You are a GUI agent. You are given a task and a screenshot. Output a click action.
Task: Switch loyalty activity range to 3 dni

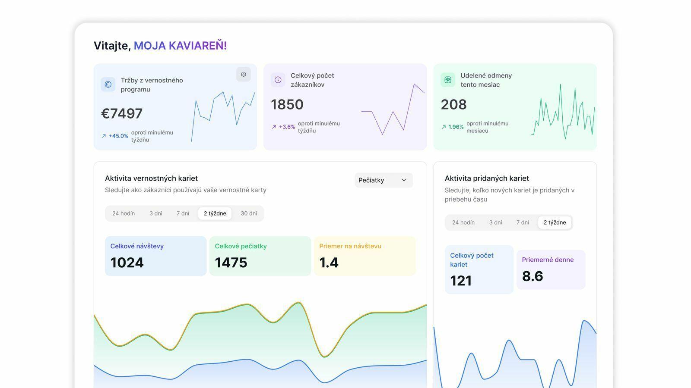155,213
